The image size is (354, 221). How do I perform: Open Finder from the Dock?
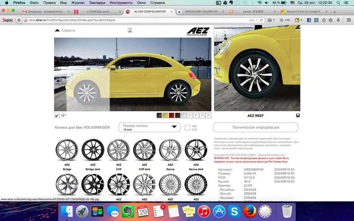(67, 212)
